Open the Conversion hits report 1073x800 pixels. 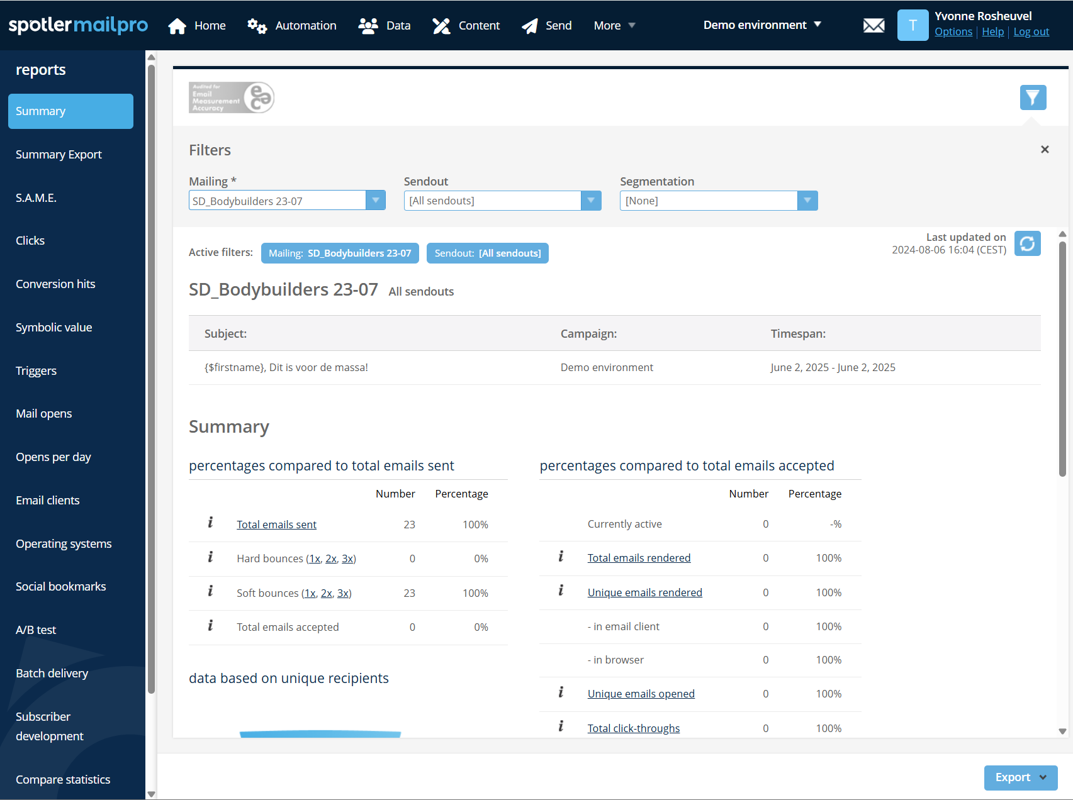click(55, 284)
